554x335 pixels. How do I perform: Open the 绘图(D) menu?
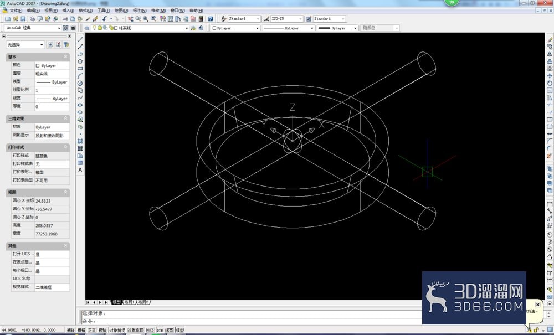pos(121,11)
